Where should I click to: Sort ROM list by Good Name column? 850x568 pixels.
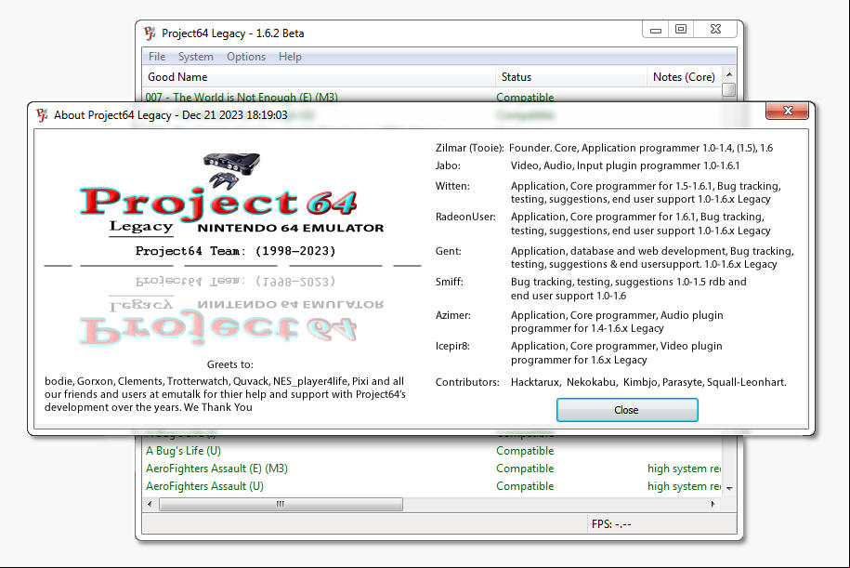(x=319, y=77)
